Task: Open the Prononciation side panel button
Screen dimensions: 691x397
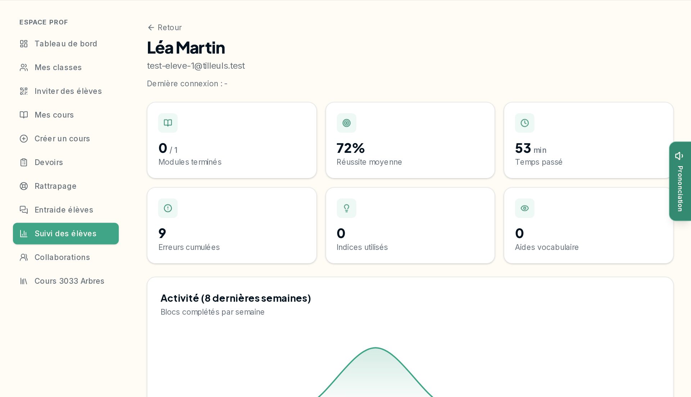Action: click(x=680, y=181)
